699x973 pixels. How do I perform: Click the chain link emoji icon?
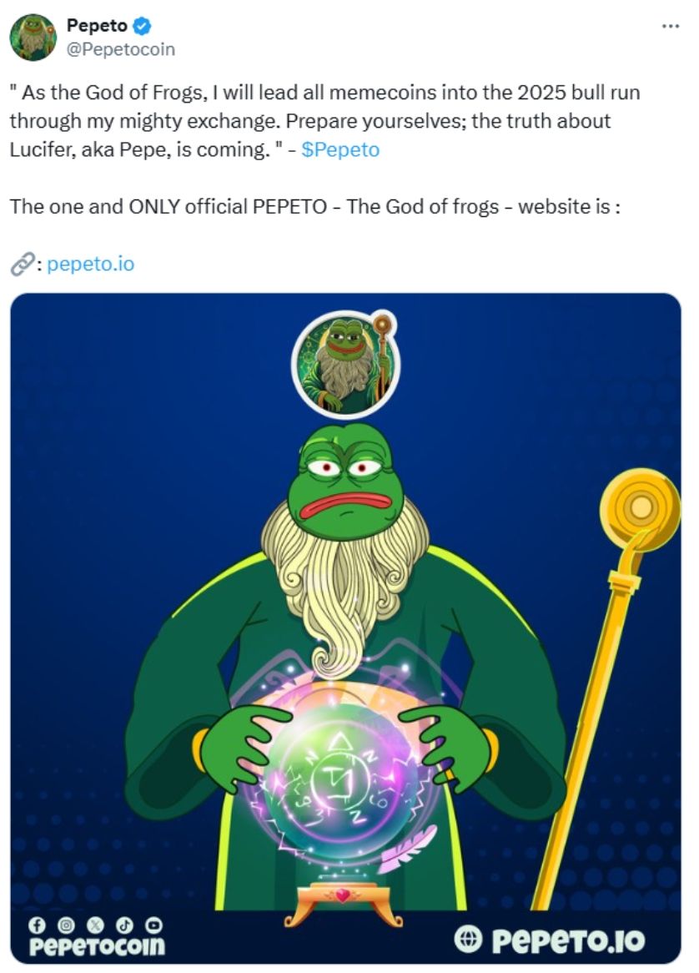click(23, 265)
